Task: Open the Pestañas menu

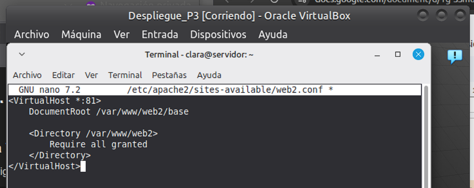Action: (169, 75)
